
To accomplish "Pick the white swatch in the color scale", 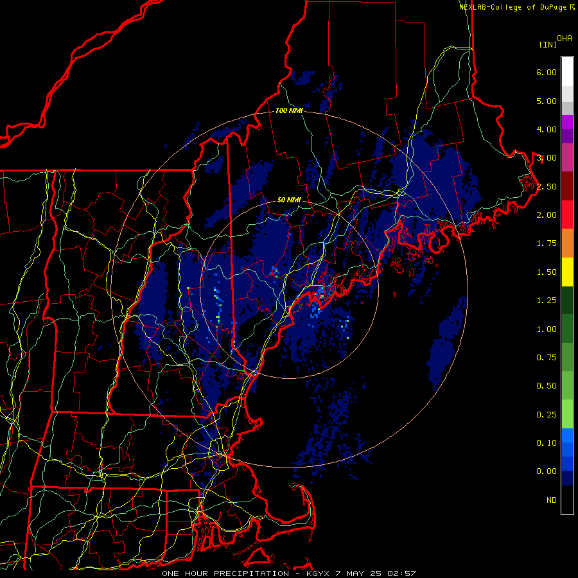I will (x=567, y=72).
